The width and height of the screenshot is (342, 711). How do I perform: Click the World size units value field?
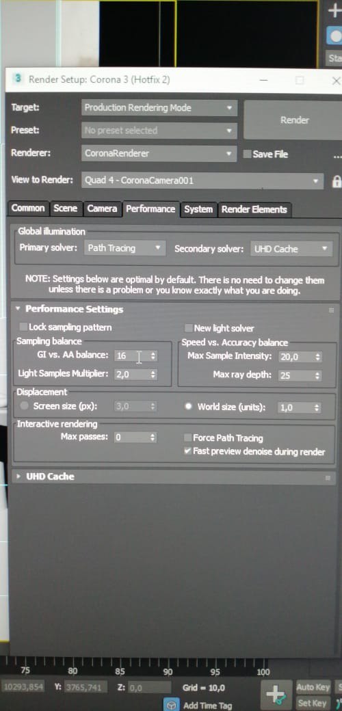[295, 407]
